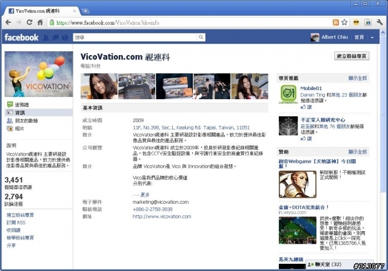The width and height of the screenshot is (388, 271).
Task: Click 檢舉粉絲專頁 report link
Action: (x=20, y=238)
